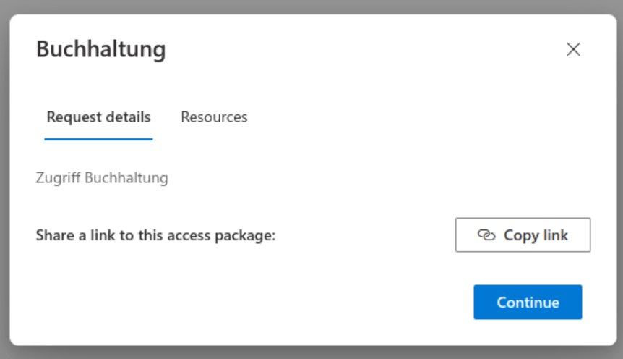623x359 pixels.
Task: Dismiss the access package popup via X icon
Action: pyautogui.click(x=573, y=49)
